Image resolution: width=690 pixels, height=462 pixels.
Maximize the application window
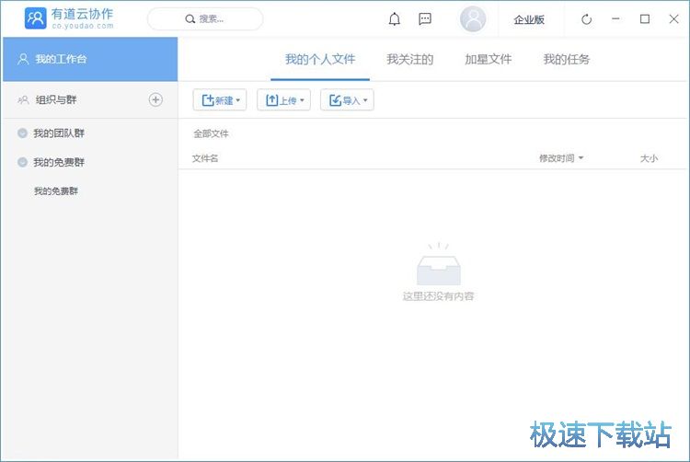pos(644,18)
